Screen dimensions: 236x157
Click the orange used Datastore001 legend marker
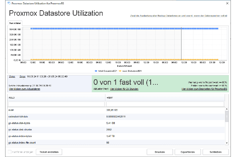pos(120,71)
